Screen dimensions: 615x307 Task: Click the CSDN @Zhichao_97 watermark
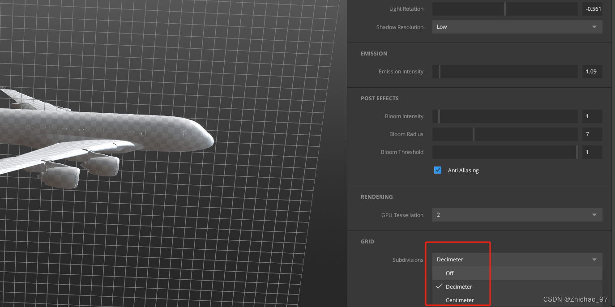(x=576, y=299)
